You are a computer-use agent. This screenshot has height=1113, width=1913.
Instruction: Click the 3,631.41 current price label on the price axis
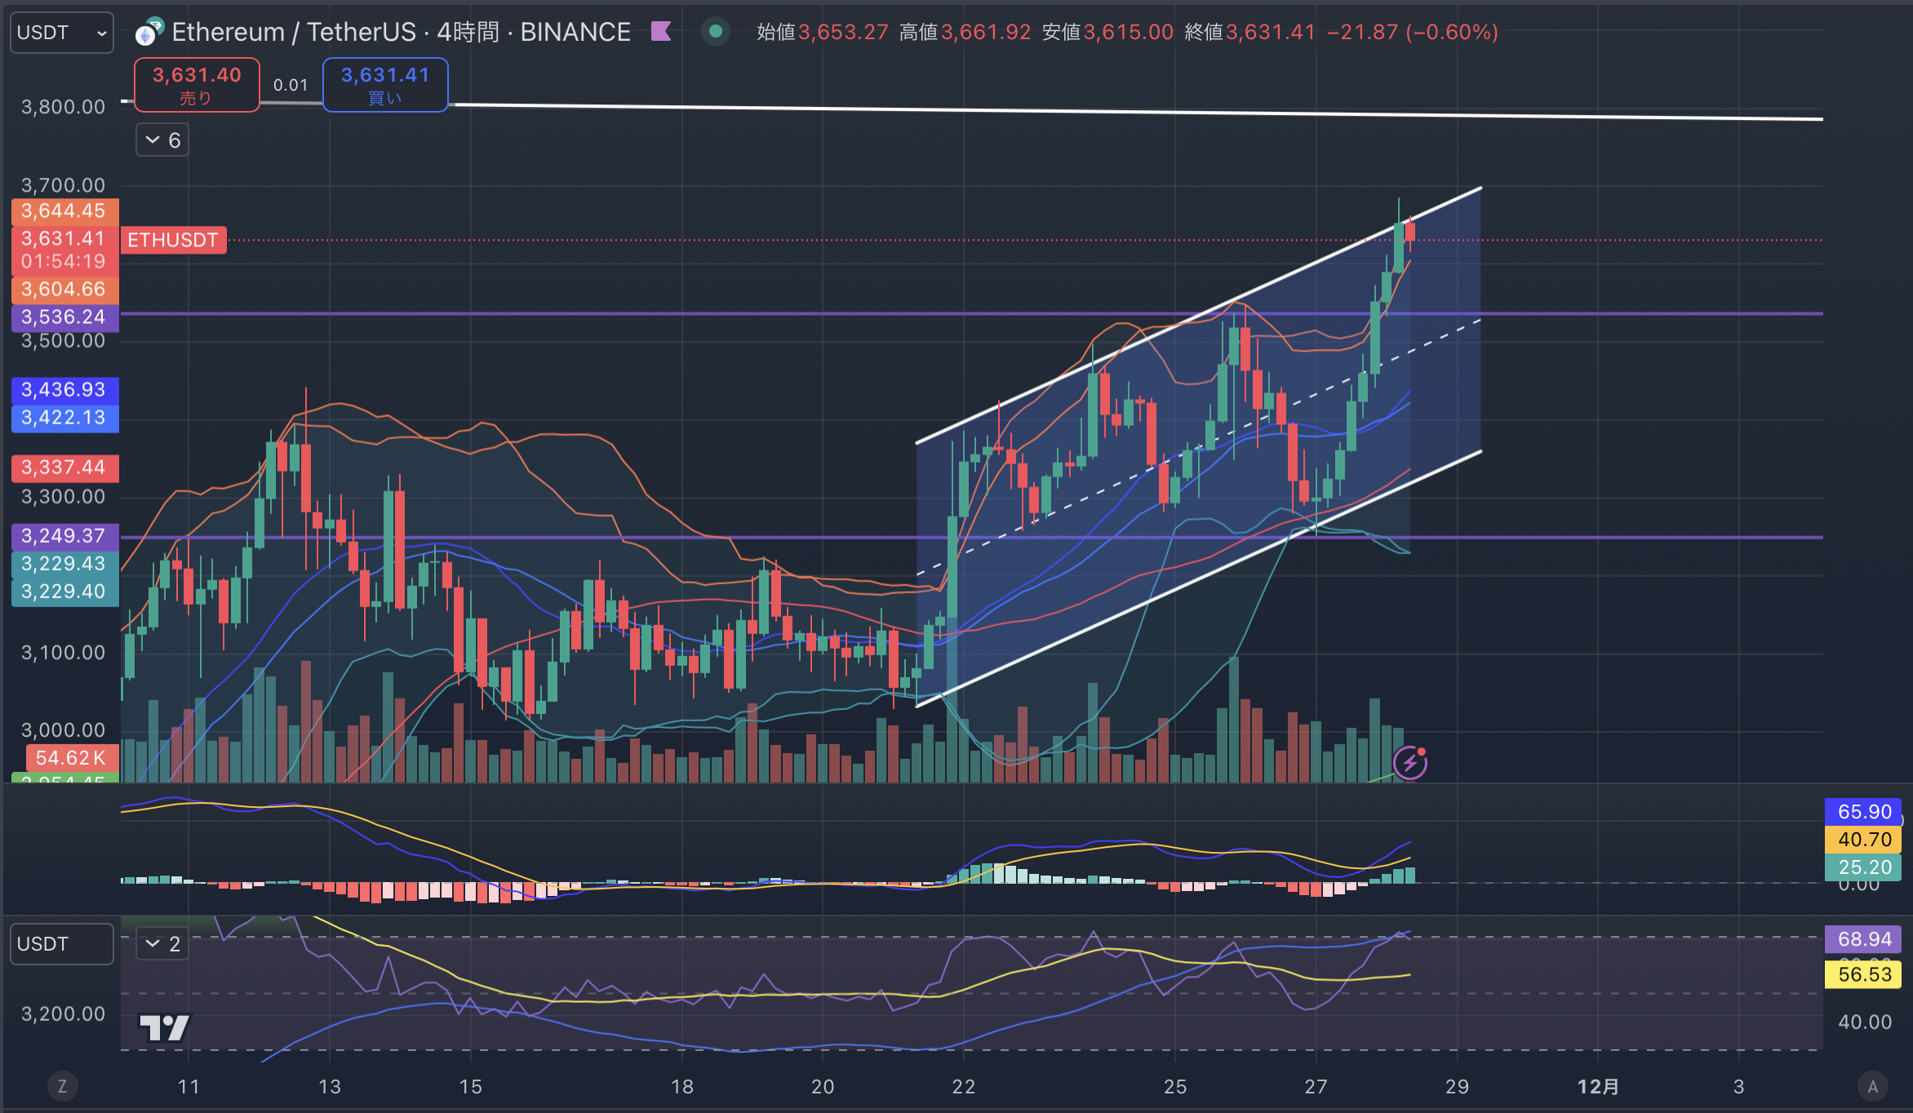(64, 238)
